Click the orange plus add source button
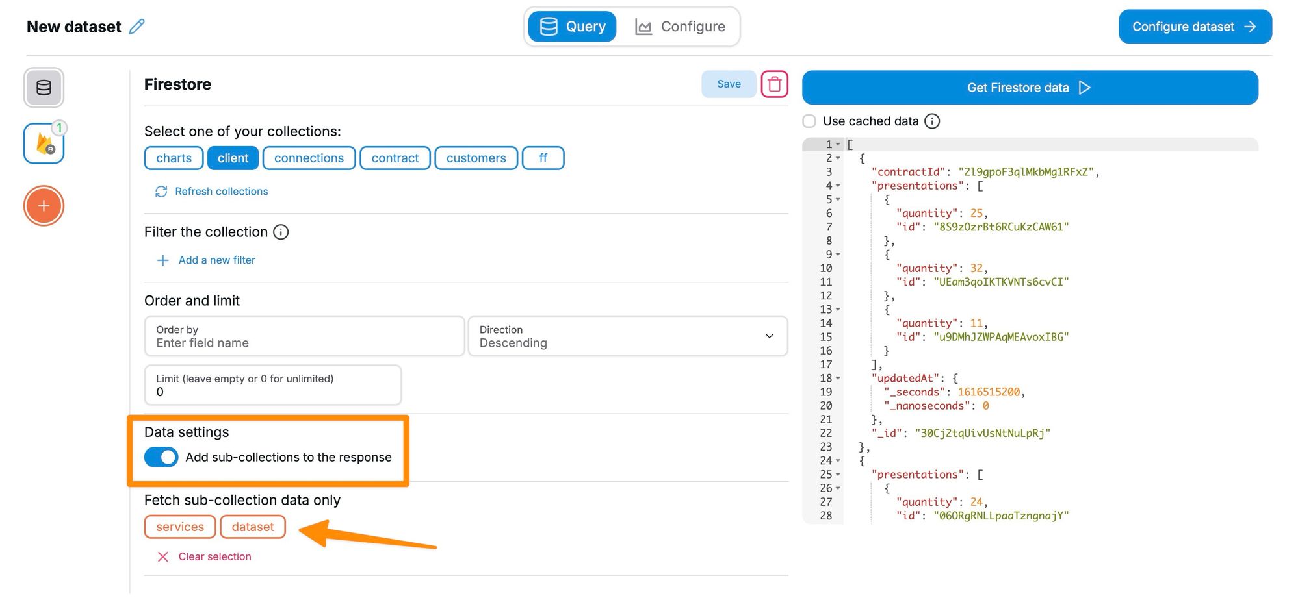Viewport: 1300px width, 598px height. (x=44, y=206)
